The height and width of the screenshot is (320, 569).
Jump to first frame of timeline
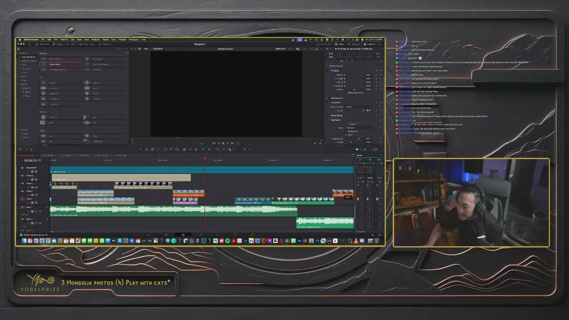(214, 143)
